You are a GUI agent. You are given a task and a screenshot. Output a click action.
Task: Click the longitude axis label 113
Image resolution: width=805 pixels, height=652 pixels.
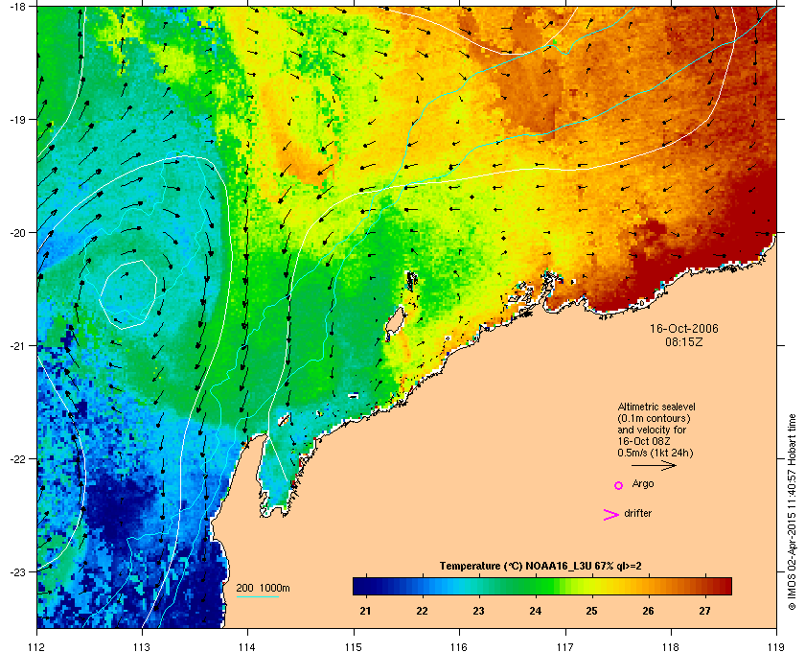[x=142, y=647]
